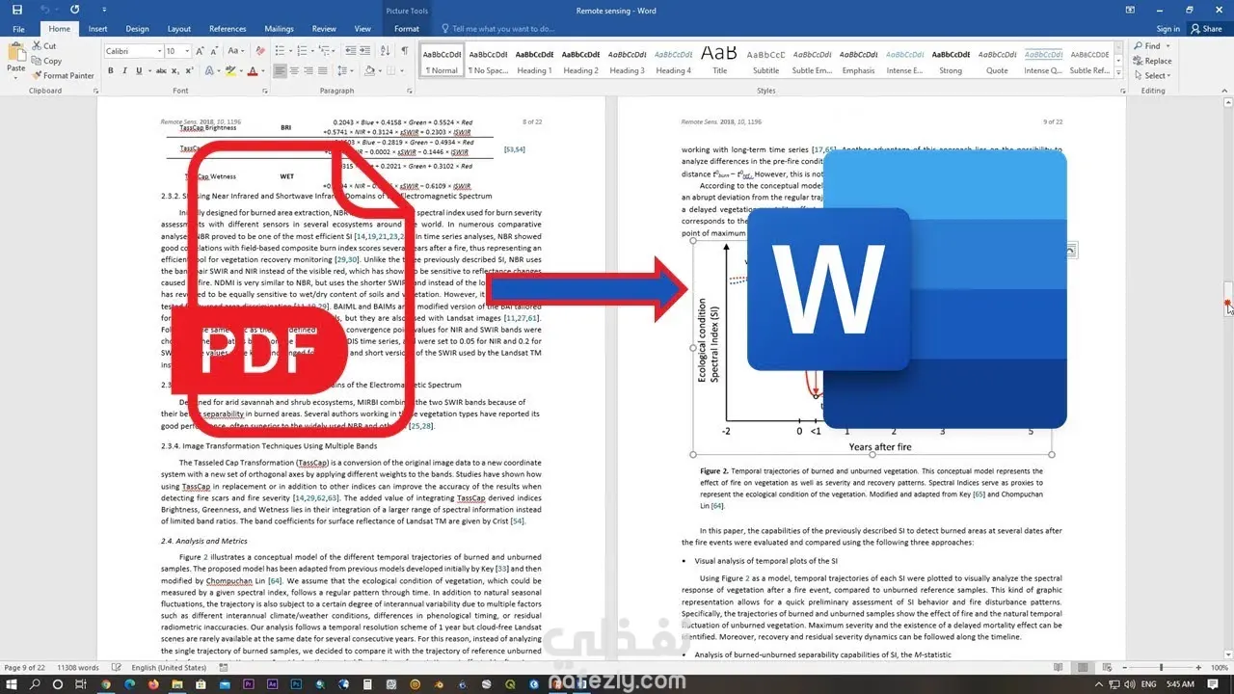The width and height of the screenshot is (1234, 694).
Task: Open the layout options icon beside the figure
Action: coord(1070,251)
